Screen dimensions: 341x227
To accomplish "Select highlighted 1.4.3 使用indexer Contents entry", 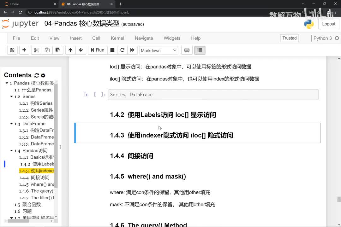I will (36, 171).
